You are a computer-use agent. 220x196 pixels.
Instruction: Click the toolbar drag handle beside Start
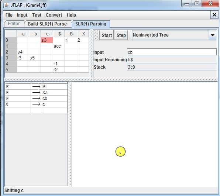[x=96, y=35]
